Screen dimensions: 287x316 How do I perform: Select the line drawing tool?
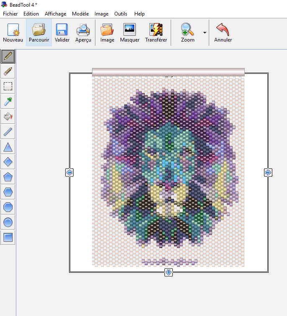coord(8,132)
